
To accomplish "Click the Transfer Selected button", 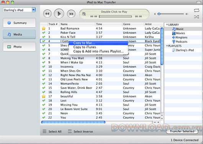I will (182, 131).
